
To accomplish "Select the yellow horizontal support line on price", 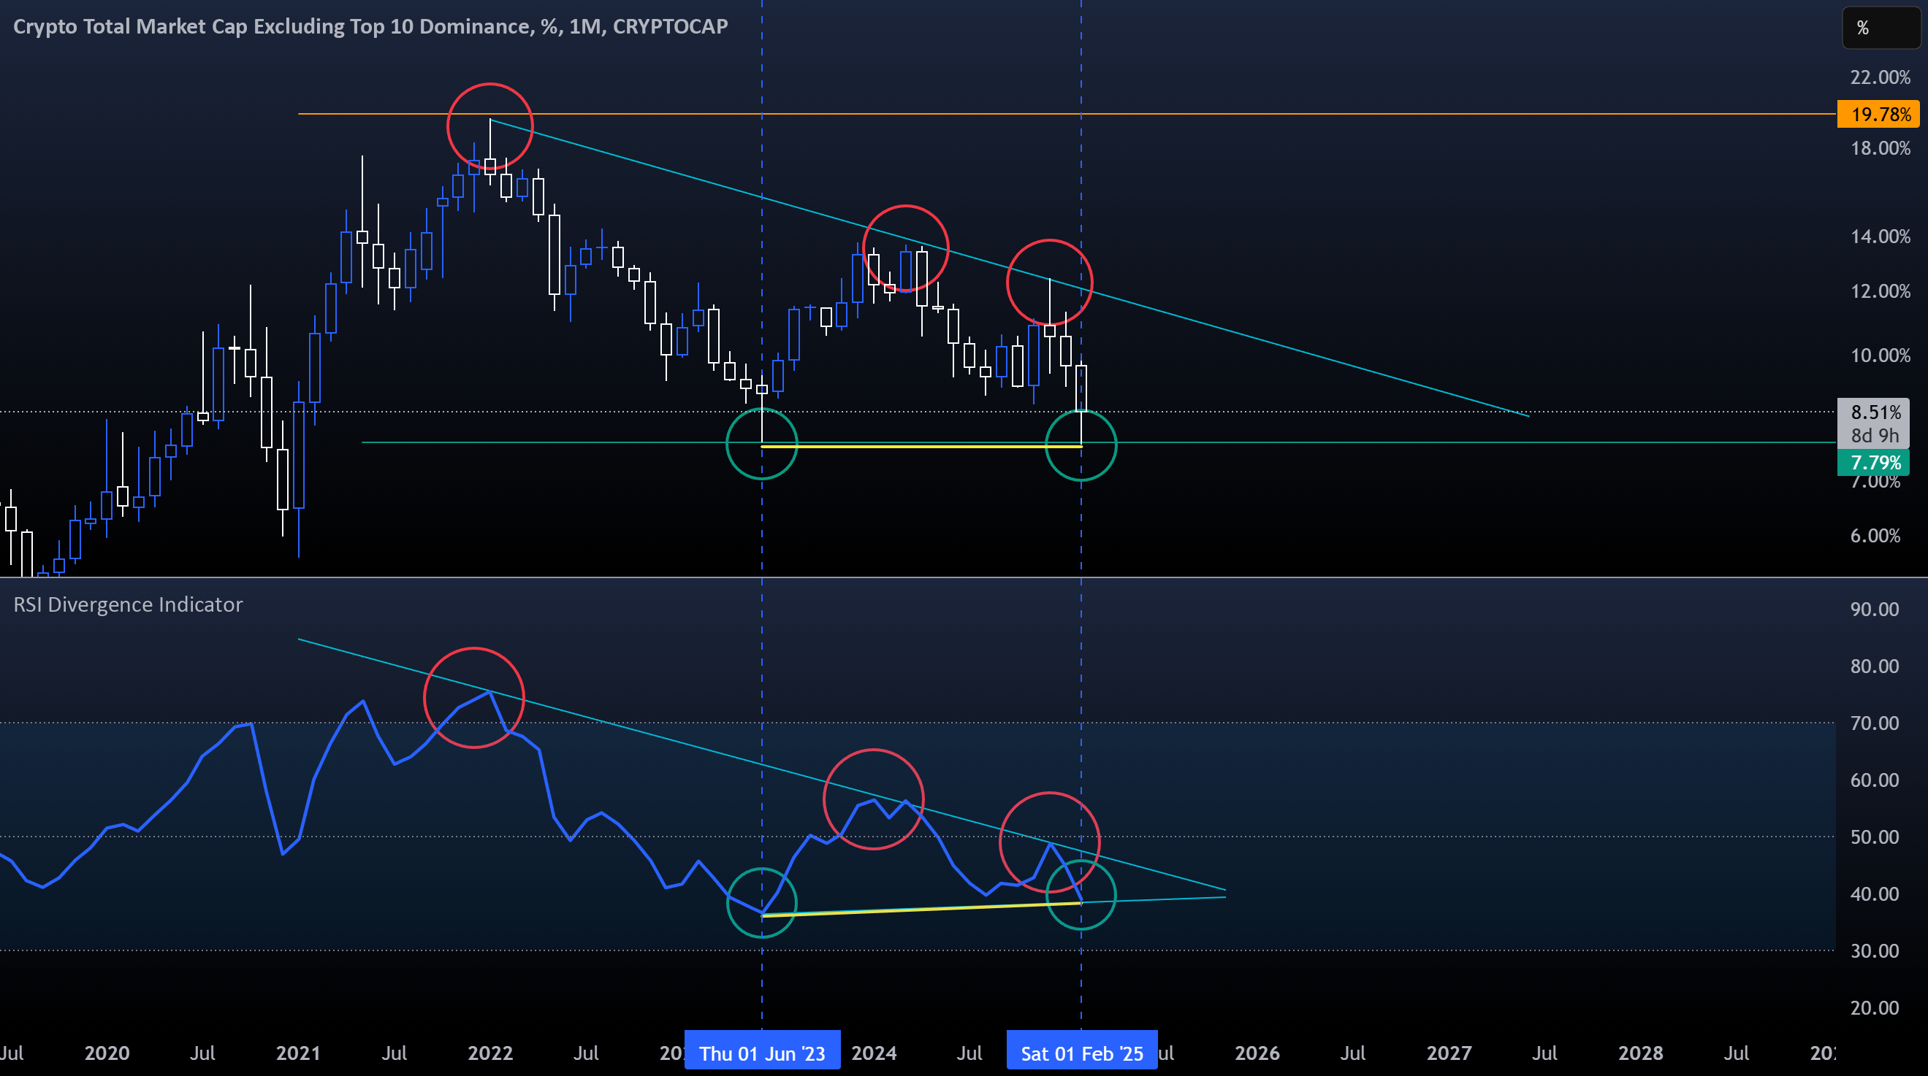I will (921, 447).
